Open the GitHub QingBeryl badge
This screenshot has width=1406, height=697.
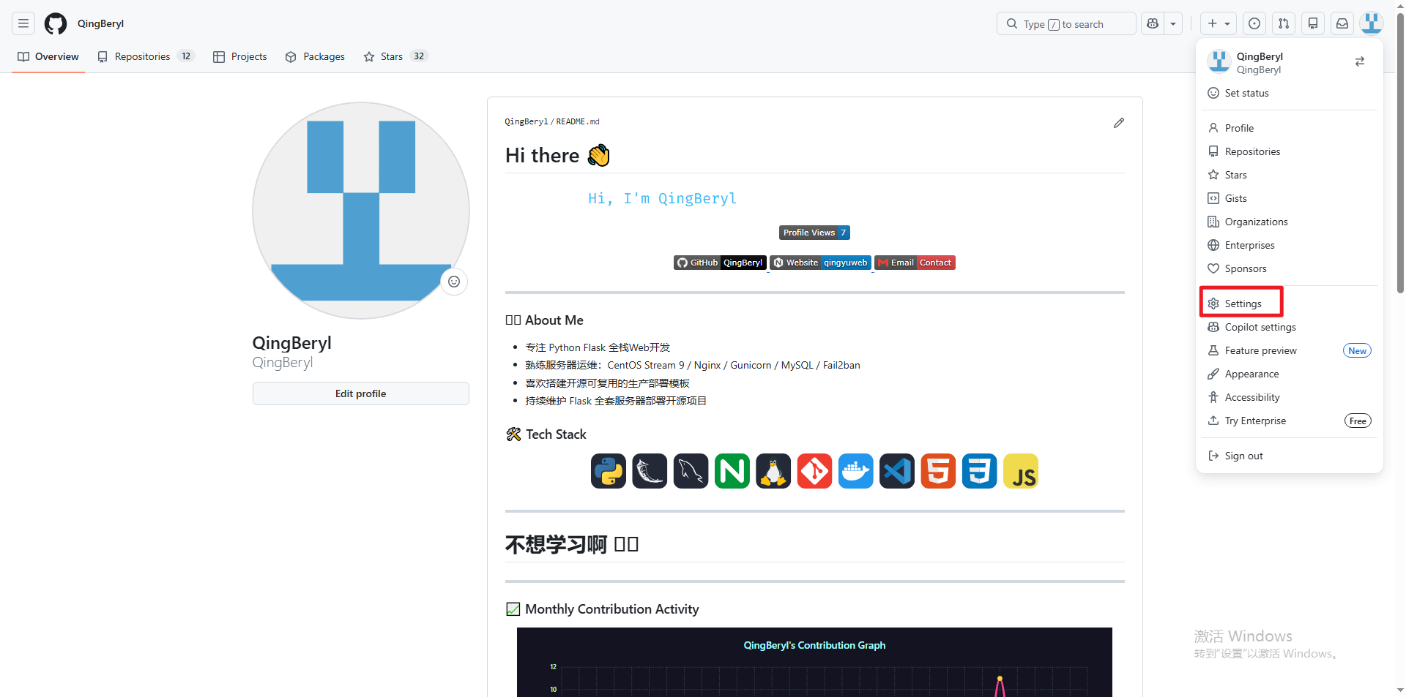coord(720,263)
